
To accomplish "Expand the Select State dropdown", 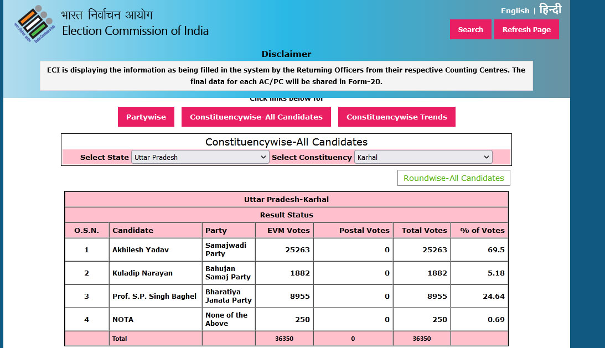I will pos(200,157).
